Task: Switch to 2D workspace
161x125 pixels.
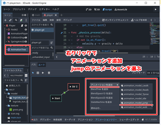Action: pos(89,9)
